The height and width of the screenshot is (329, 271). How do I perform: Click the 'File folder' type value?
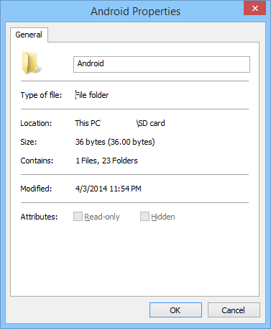point(92,95)
